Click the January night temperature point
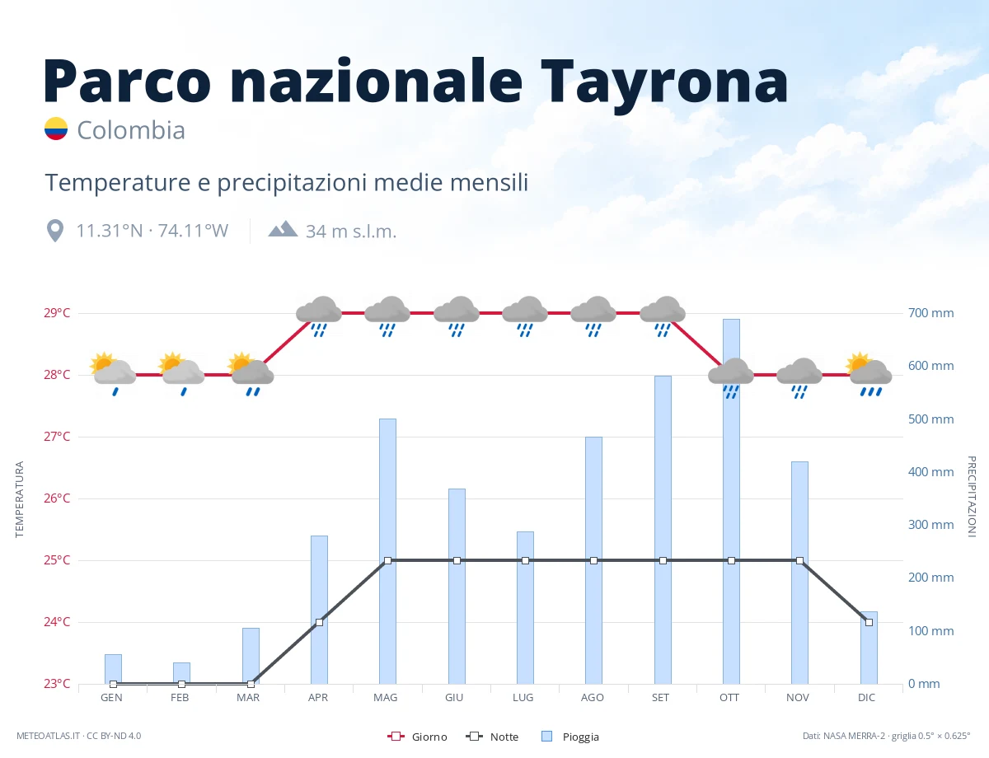This screenshot has height=758, width=989. click(113, 684)
